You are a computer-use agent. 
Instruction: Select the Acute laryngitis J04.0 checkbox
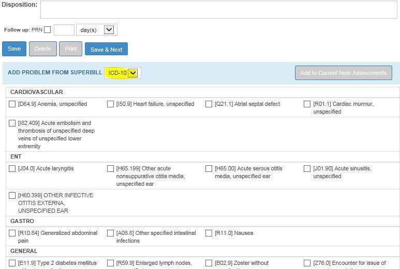point(12,169)
